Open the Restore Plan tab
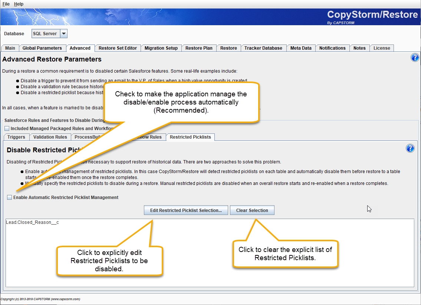This screenshot has width=421, height=305. 199,48
